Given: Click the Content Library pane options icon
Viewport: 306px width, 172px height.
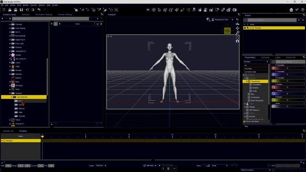Looking at the screenshot, I should (102, 14).
